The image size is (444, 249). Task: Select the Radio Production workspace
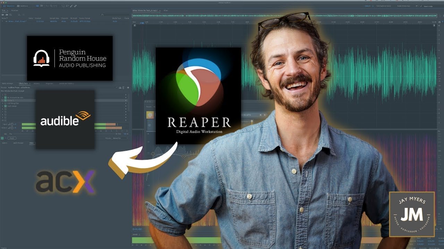tap(404, 6)
